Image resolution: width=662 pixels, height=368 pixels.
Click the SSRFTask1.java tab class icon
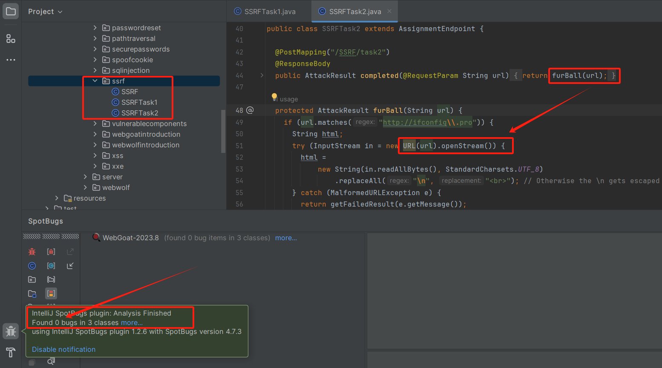click(x=238, y=11)
